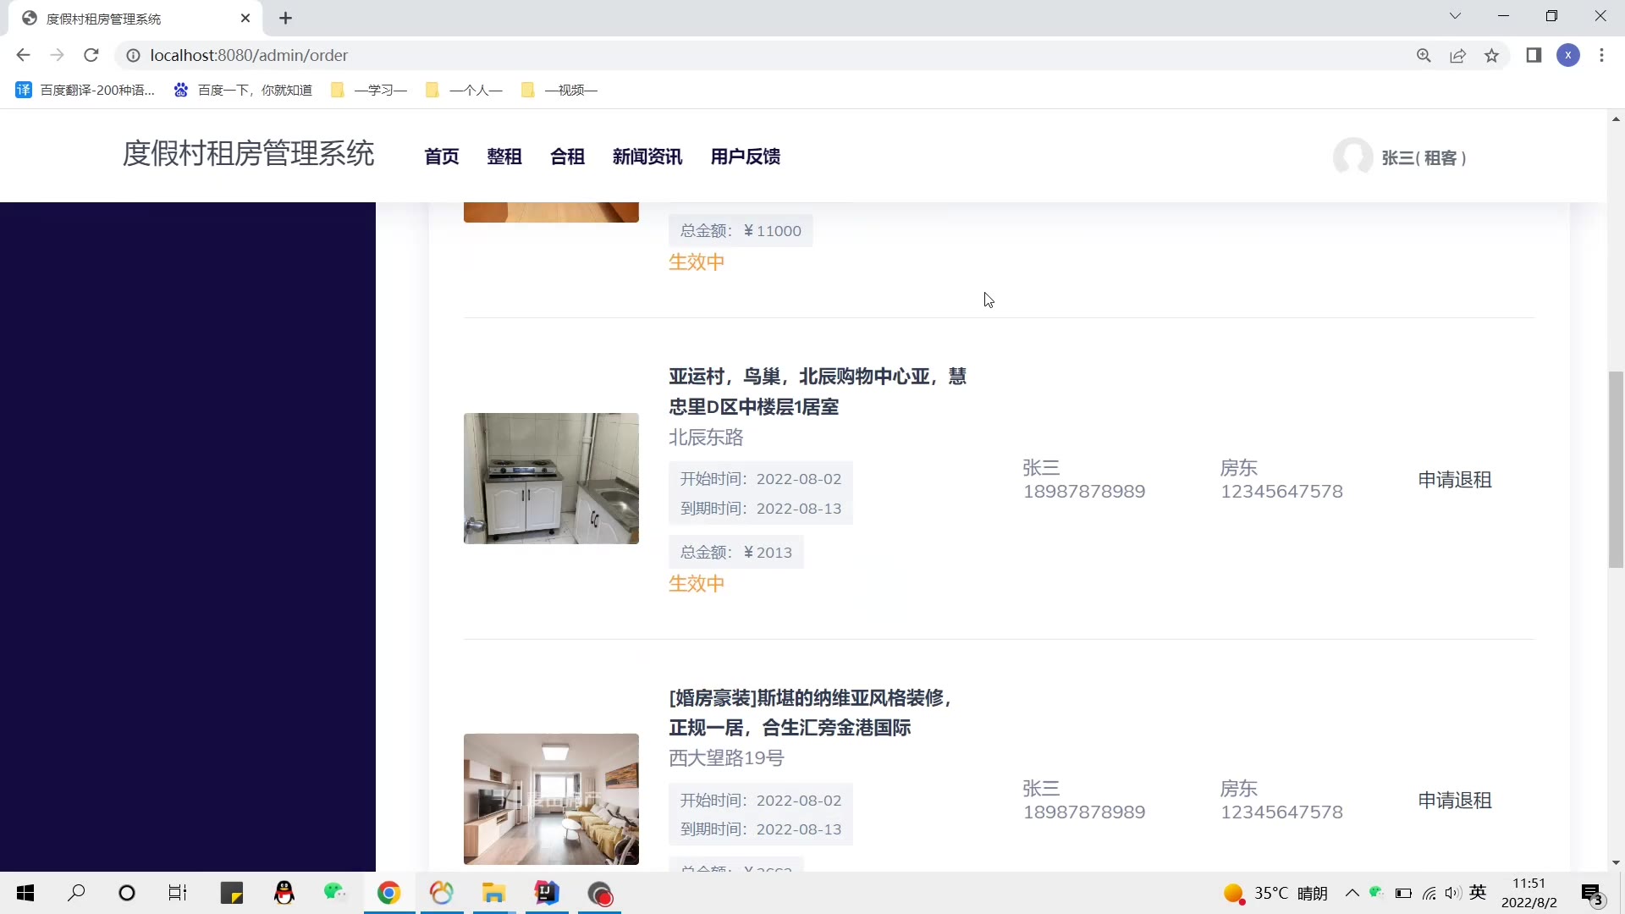Reload the page with refresh icon
Image resolution: width=1625 pixels, height=914 pixels.
(91, 55)
